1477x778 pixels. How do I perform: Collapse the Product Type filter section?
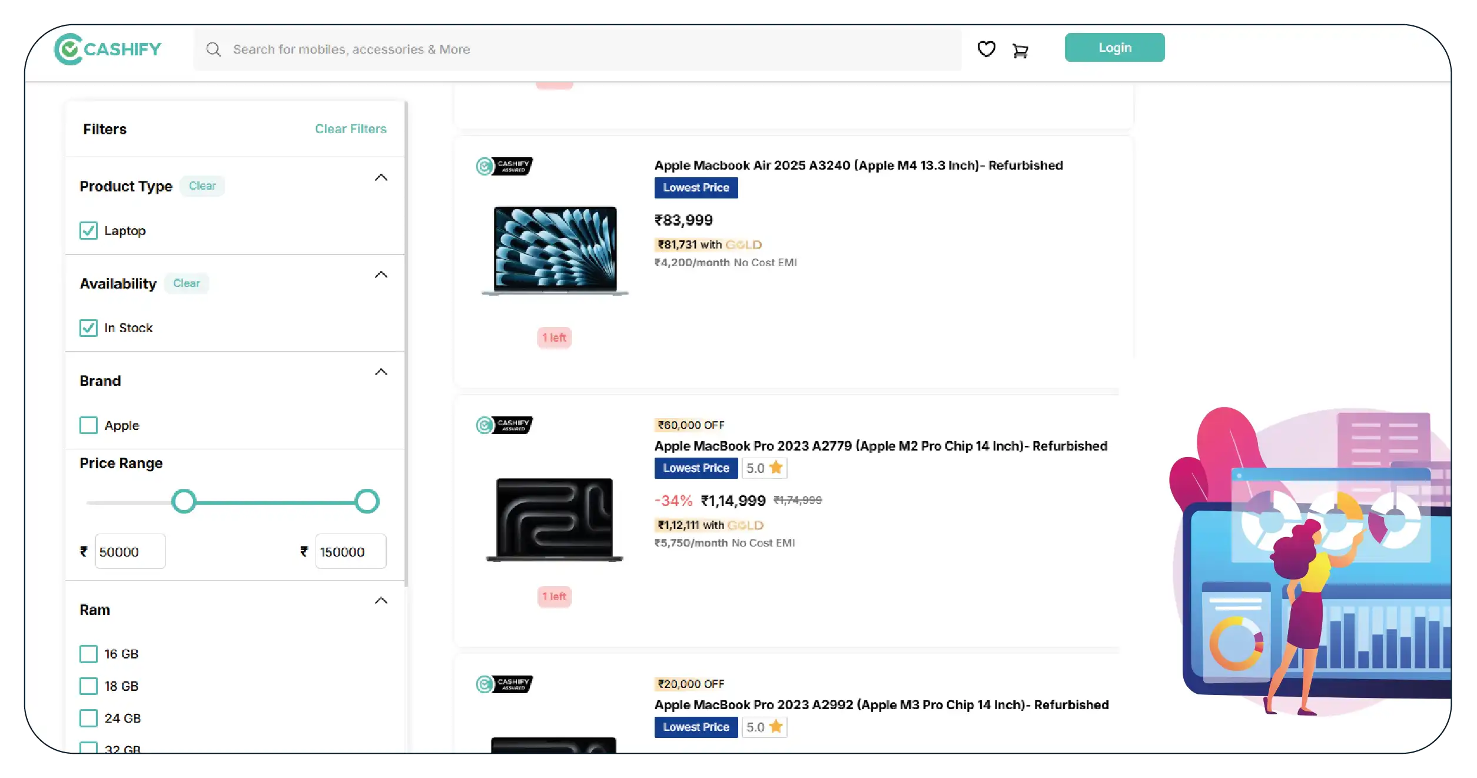(381, 178)
